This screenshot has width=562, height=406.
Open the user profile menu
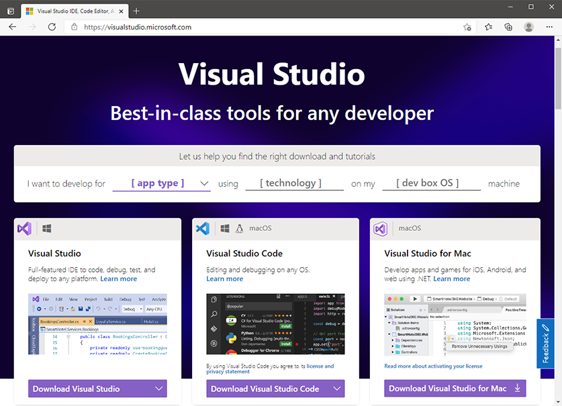528,27
